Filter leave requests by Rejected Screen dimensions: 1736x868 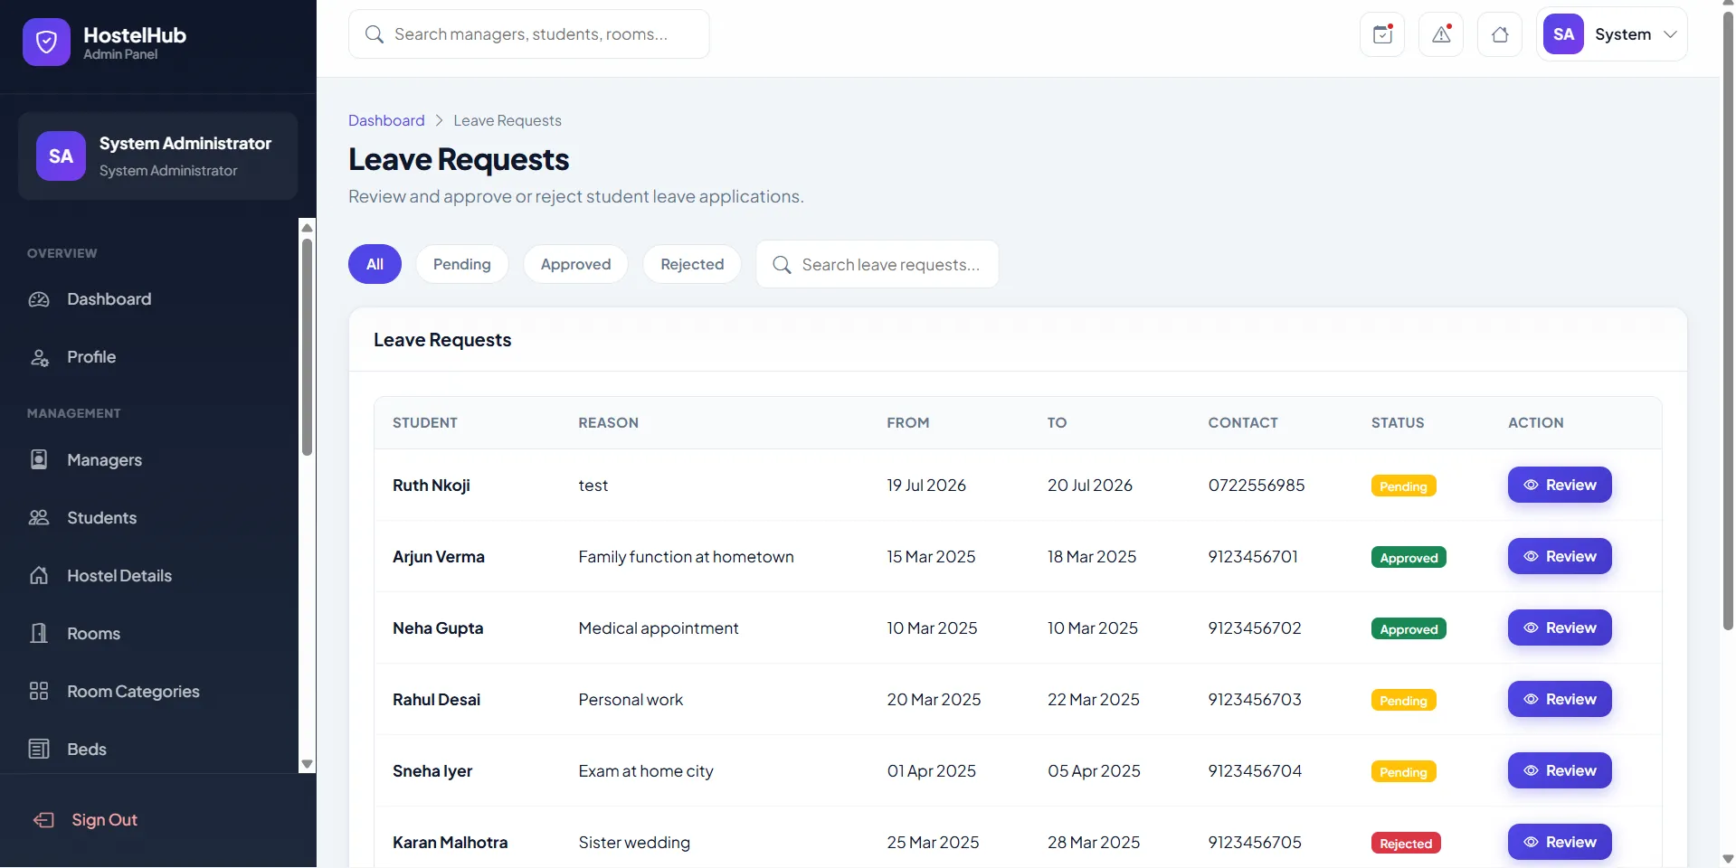point(692,264)
